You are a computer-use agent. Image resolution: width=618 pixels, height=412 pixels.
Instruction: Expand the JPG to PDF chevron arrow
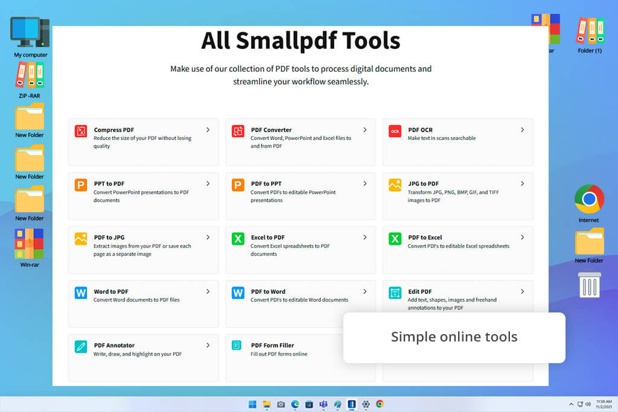(522, 183)
